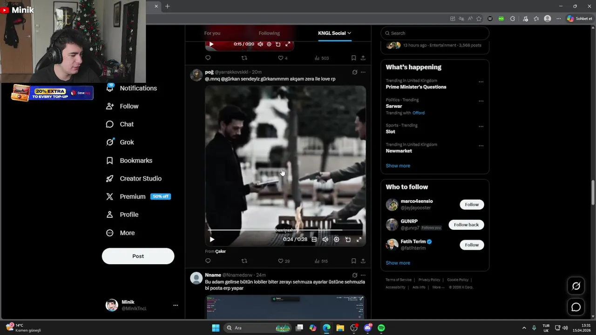Open Creator Studio in the sidebar

(134, 179)
